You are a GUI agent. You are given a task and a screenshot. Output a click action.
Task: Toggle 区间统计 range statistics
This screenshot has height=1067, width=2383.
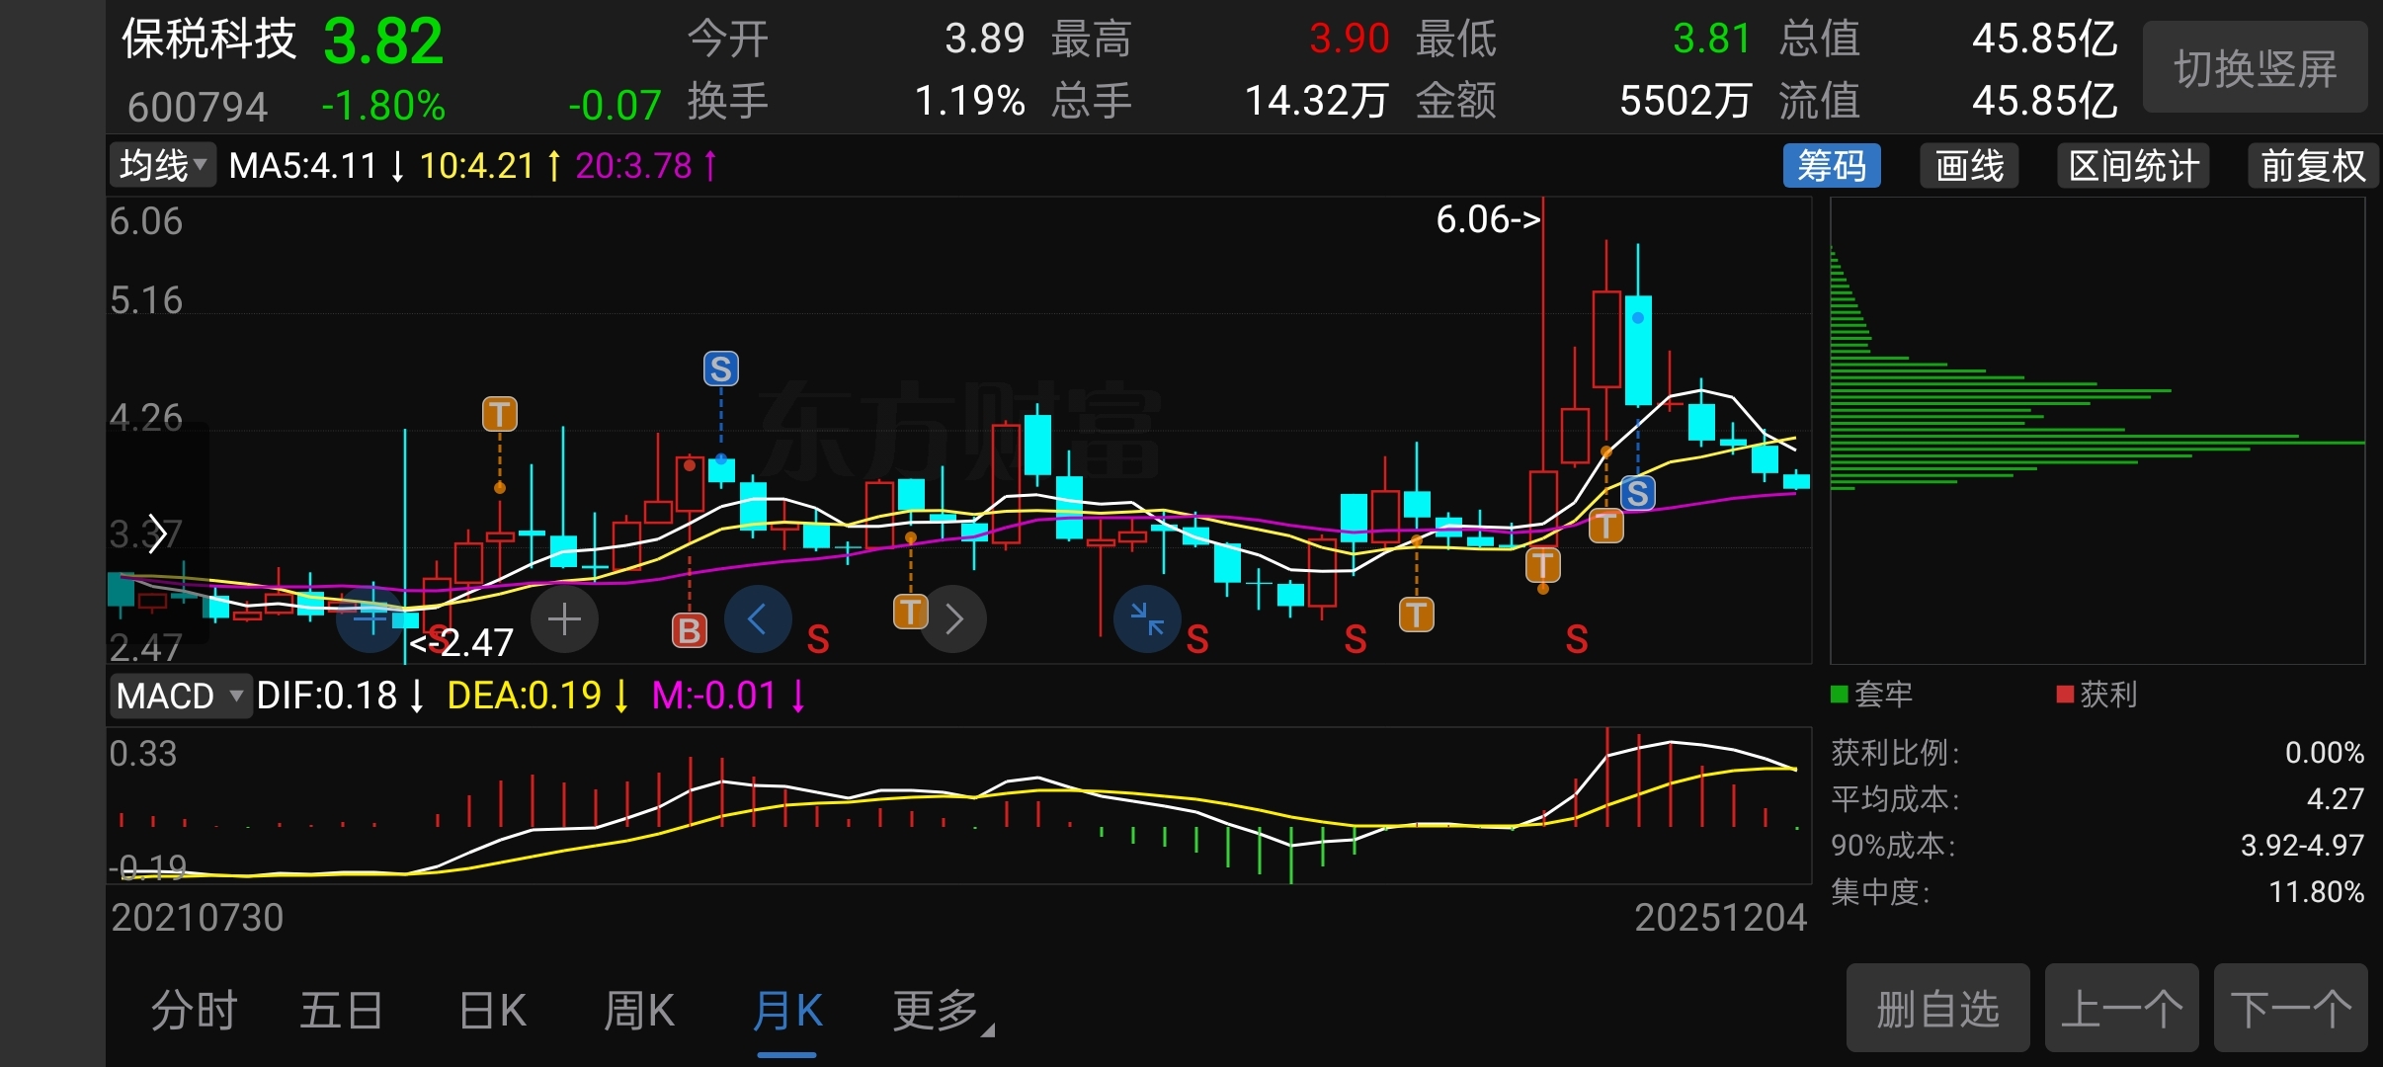[2133, 166]
